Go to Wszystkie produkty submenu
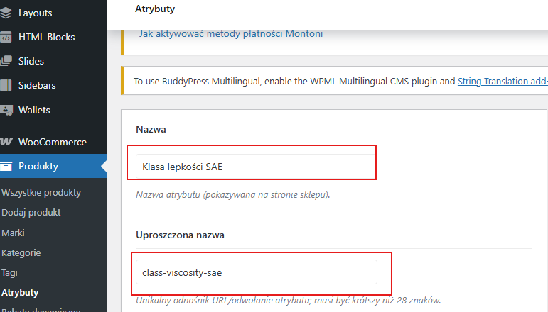Screen dimensions: 548x312 [41, 192]
